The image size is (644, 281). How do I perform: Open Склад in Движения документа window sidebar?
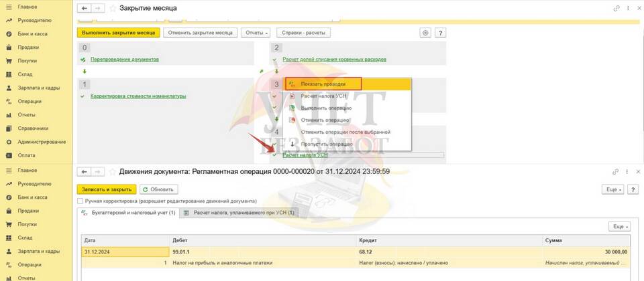click(25, 238)
